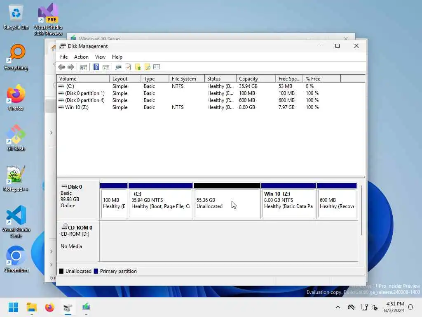This screenshot has width=422, height=317.
Task: Click the folder search toolbar icon
Action: [x=147, y=67]
